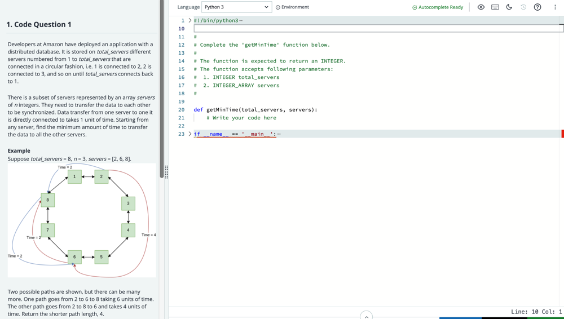Screen dimensions: 564x319
Task: Open help question mark icon
Action: tap(537, 7)
